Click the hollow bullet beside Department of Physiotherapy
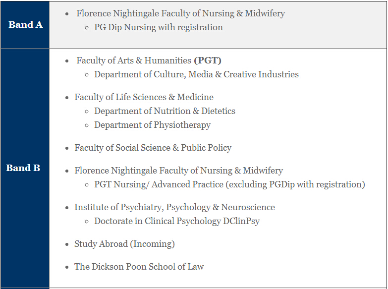 click(x=87, y=125)
